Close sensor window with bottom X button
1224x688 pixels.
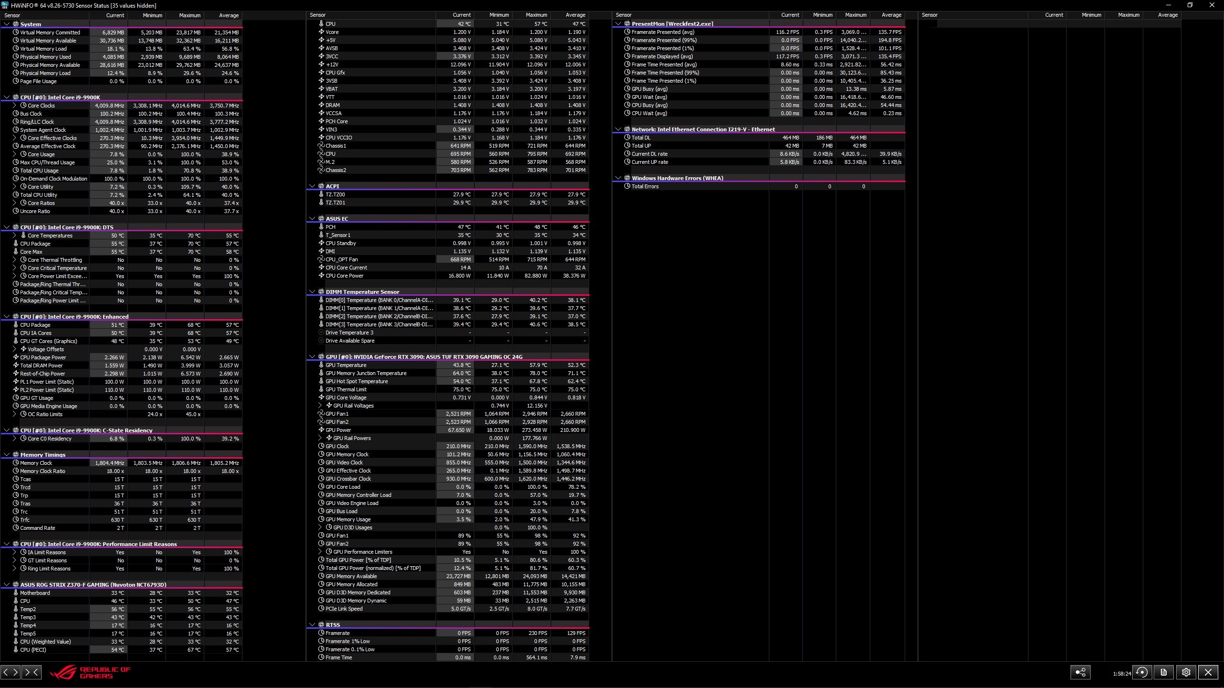1208,672
